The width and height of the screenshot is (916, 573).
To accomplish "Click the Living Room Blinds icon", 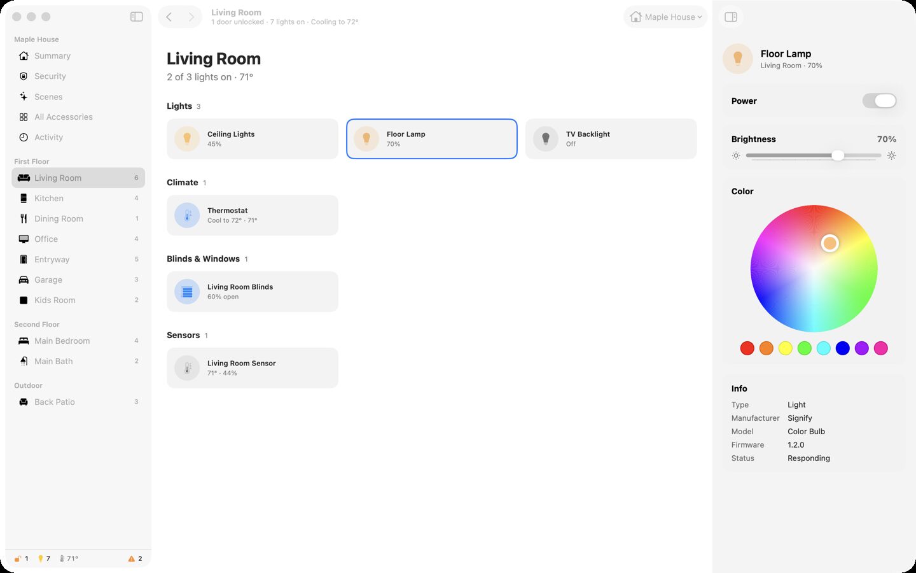I will point(187,292).
